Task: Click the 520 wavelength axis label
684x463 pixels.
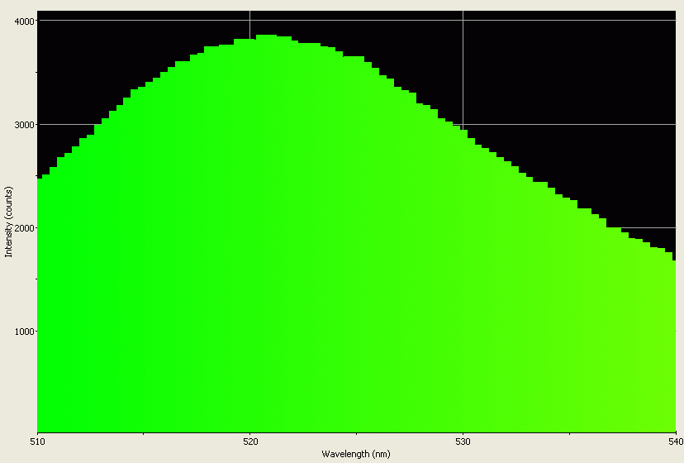Action: coord(250,442)
